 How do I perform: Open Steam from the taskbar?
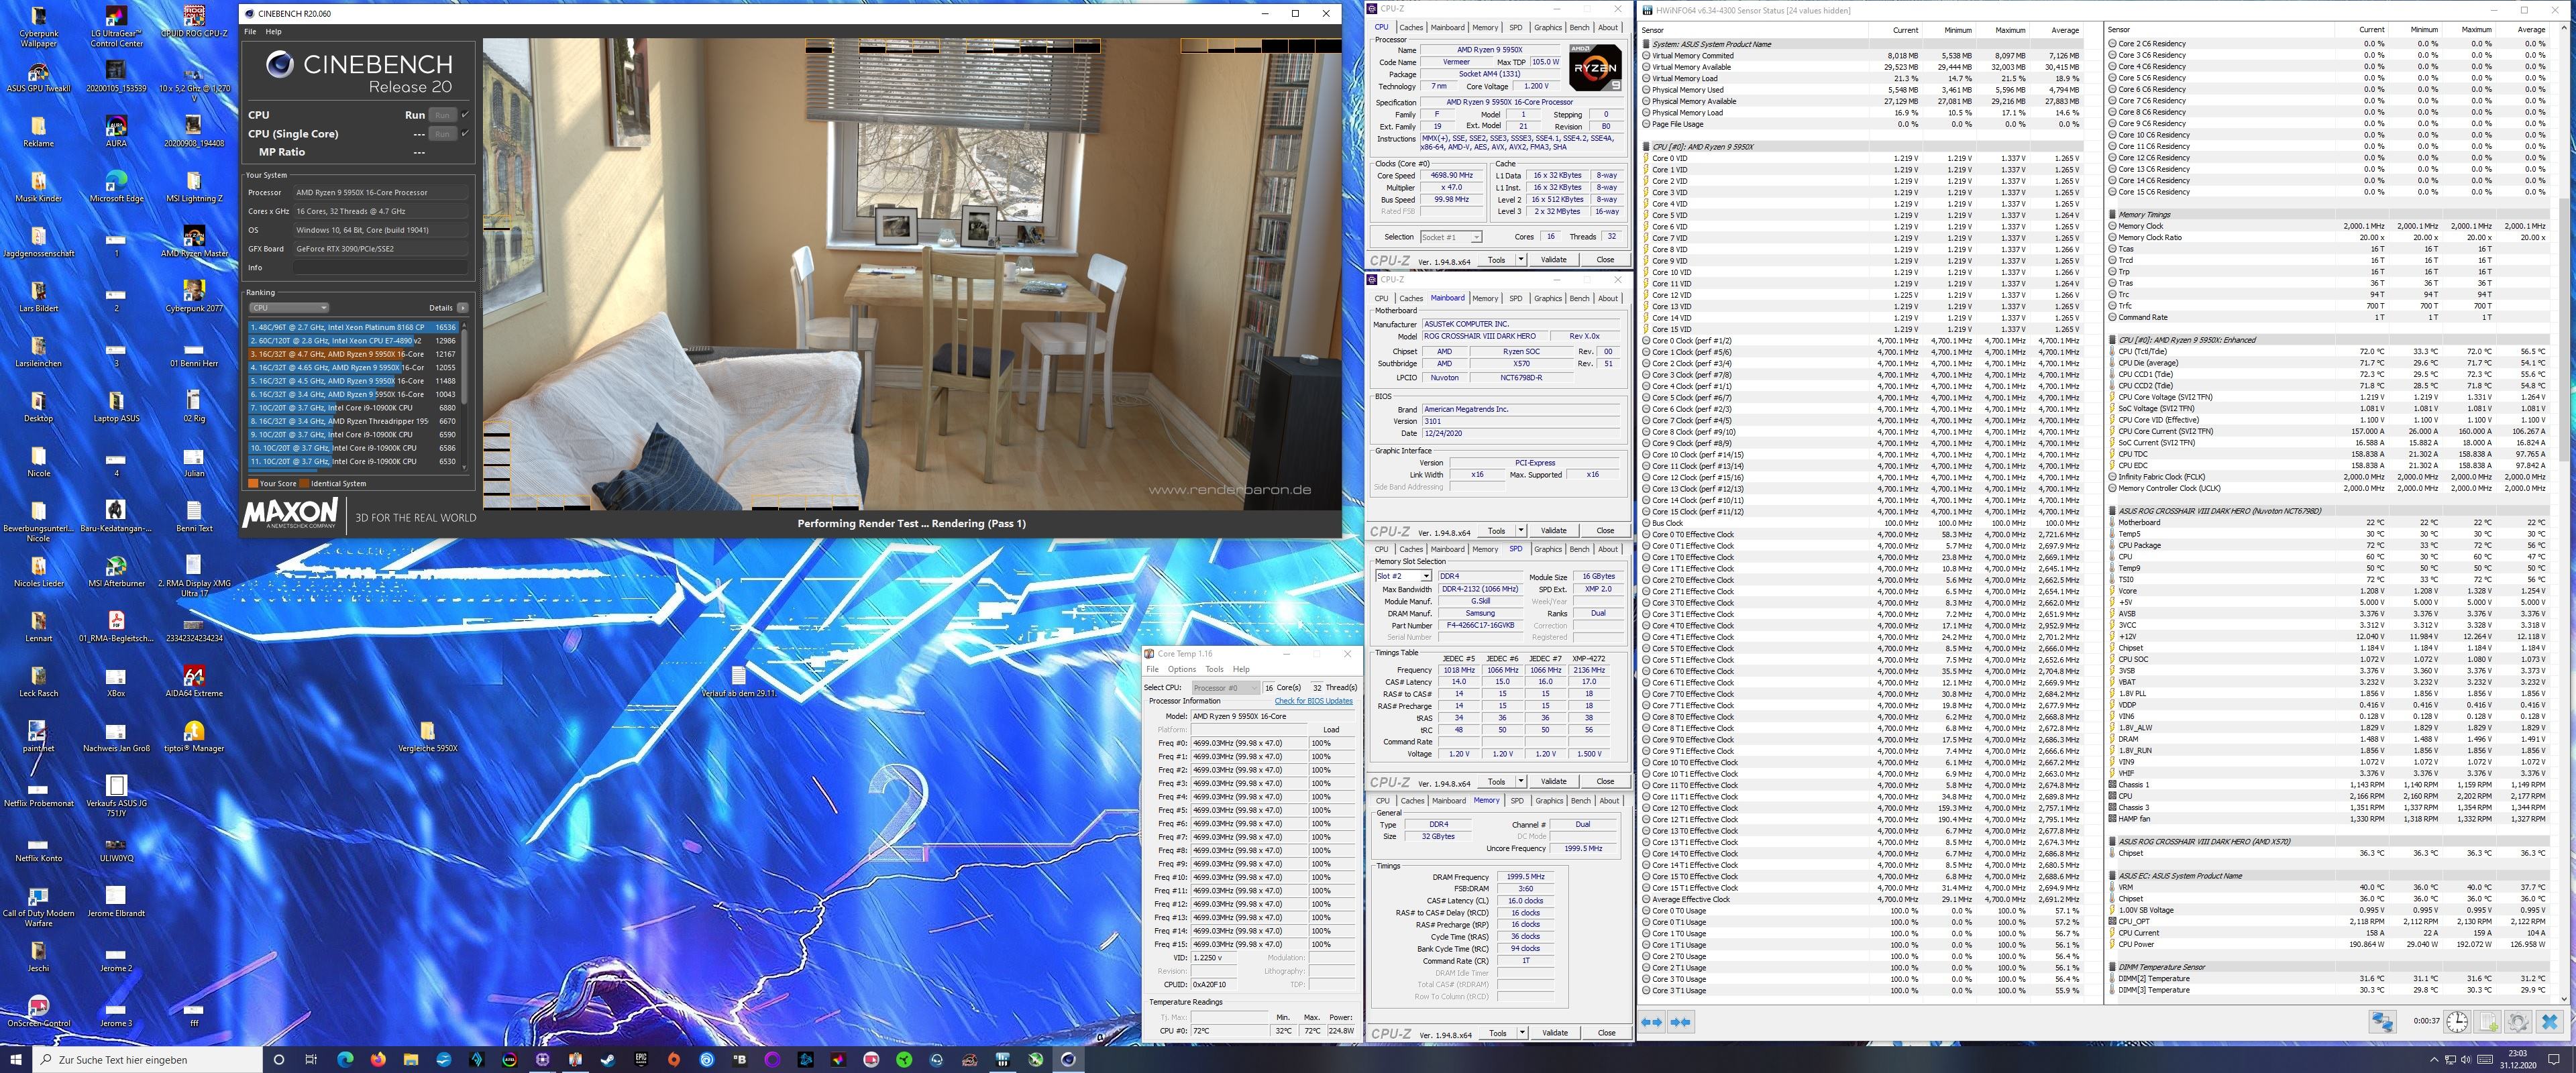click(608, 1059)
